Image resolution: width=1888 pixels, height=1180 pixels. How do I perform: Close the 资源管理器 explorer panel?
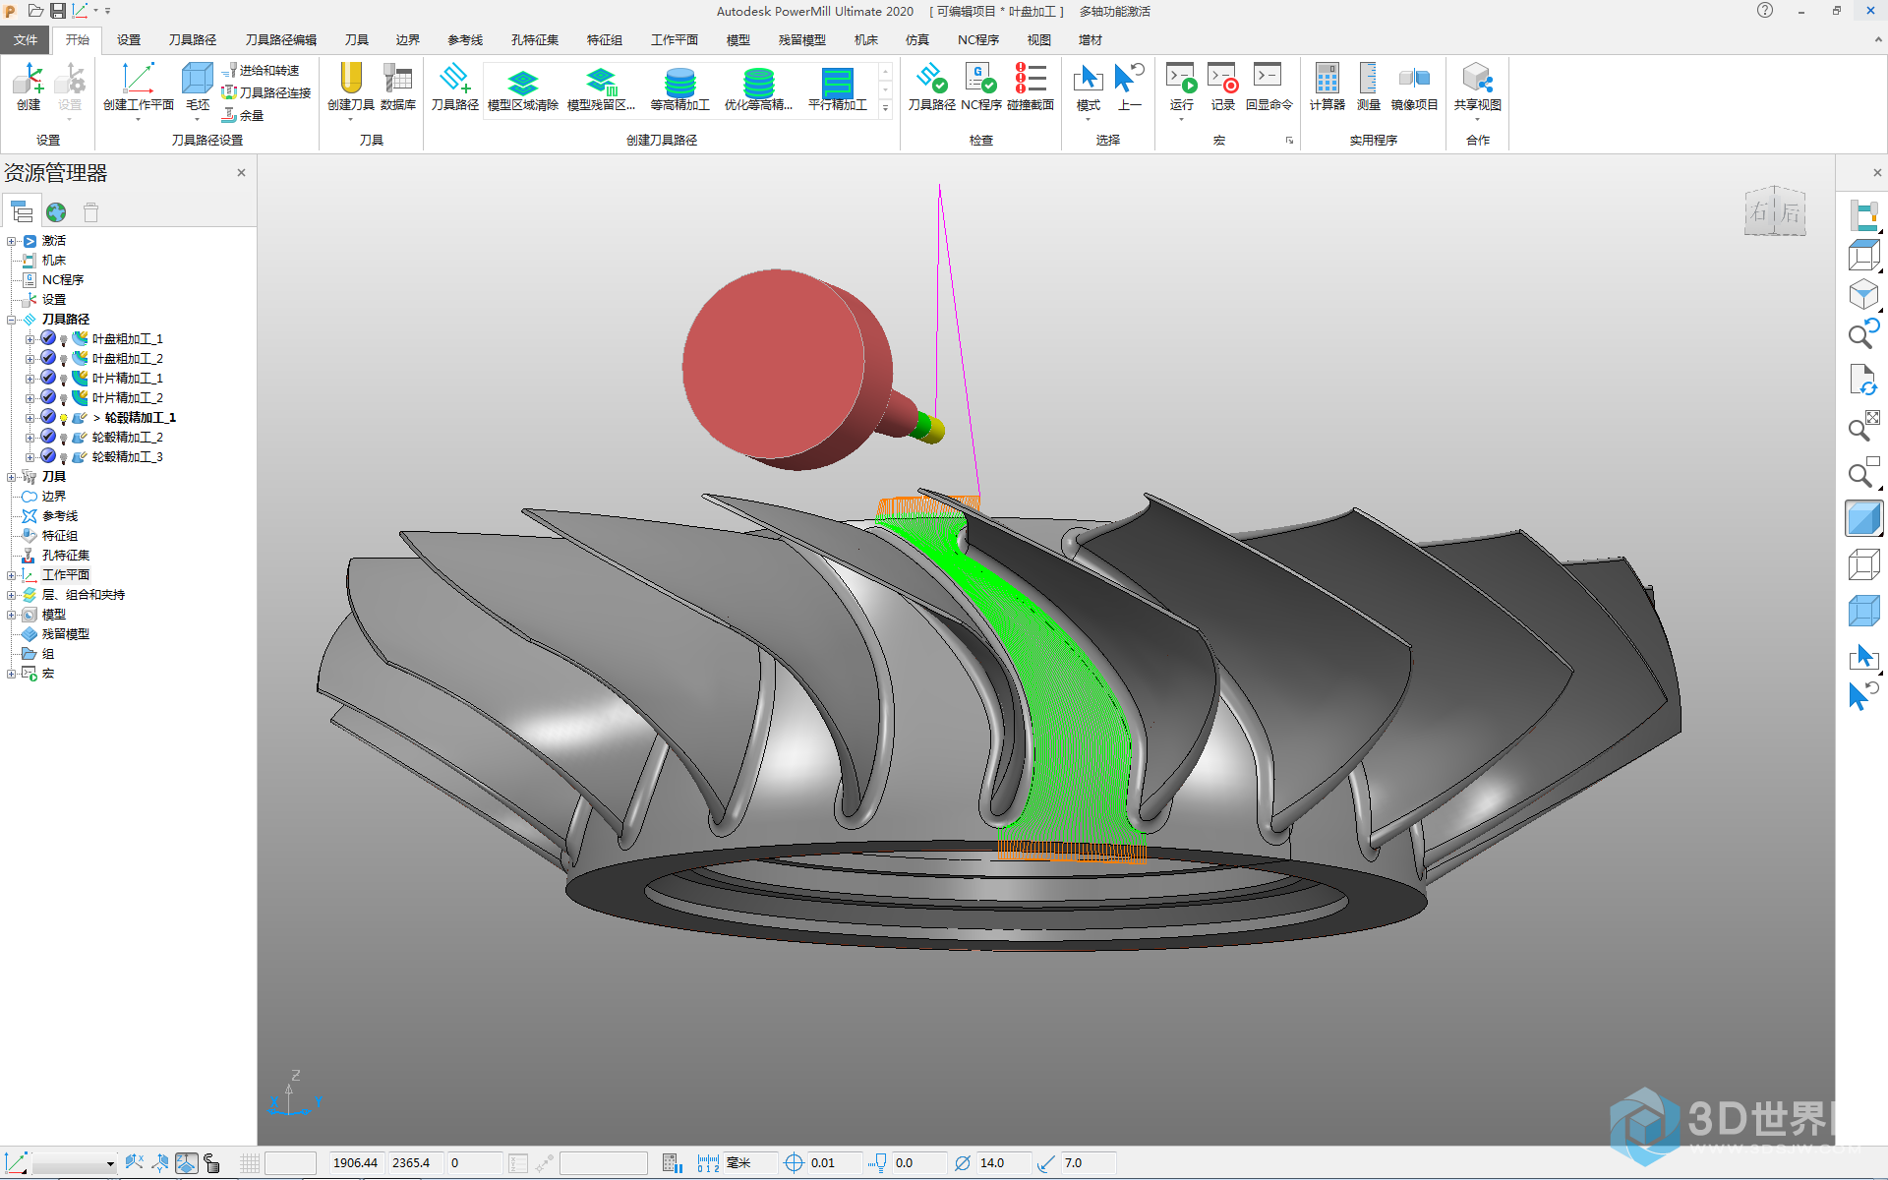click(x=241, y=173)
